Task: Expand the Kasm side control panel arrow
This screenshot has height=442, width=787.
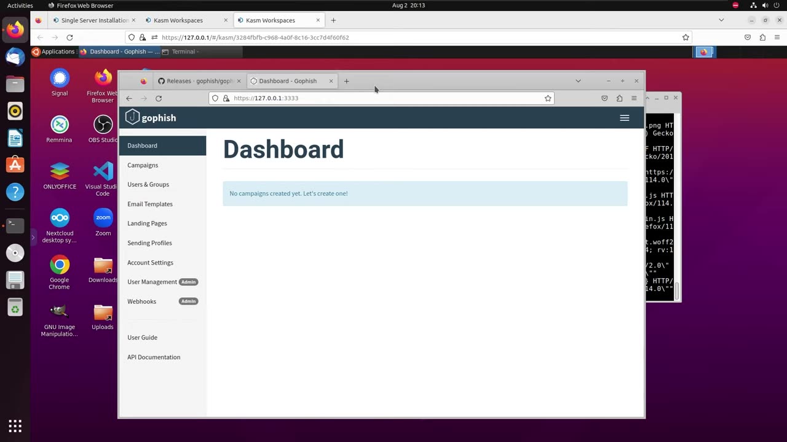Action: [33, 237]
